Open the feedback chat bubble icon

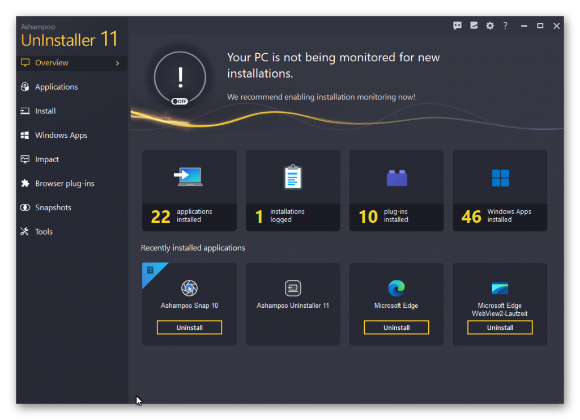(457, 26)
